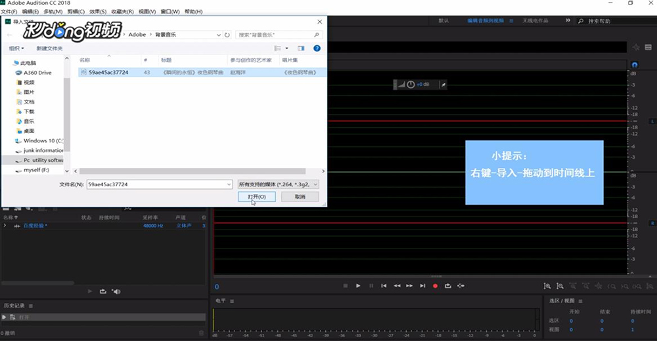This screenshot has height=341, width=657.
Task: Click the Files panel preview play icon
Action: [89, 291]
